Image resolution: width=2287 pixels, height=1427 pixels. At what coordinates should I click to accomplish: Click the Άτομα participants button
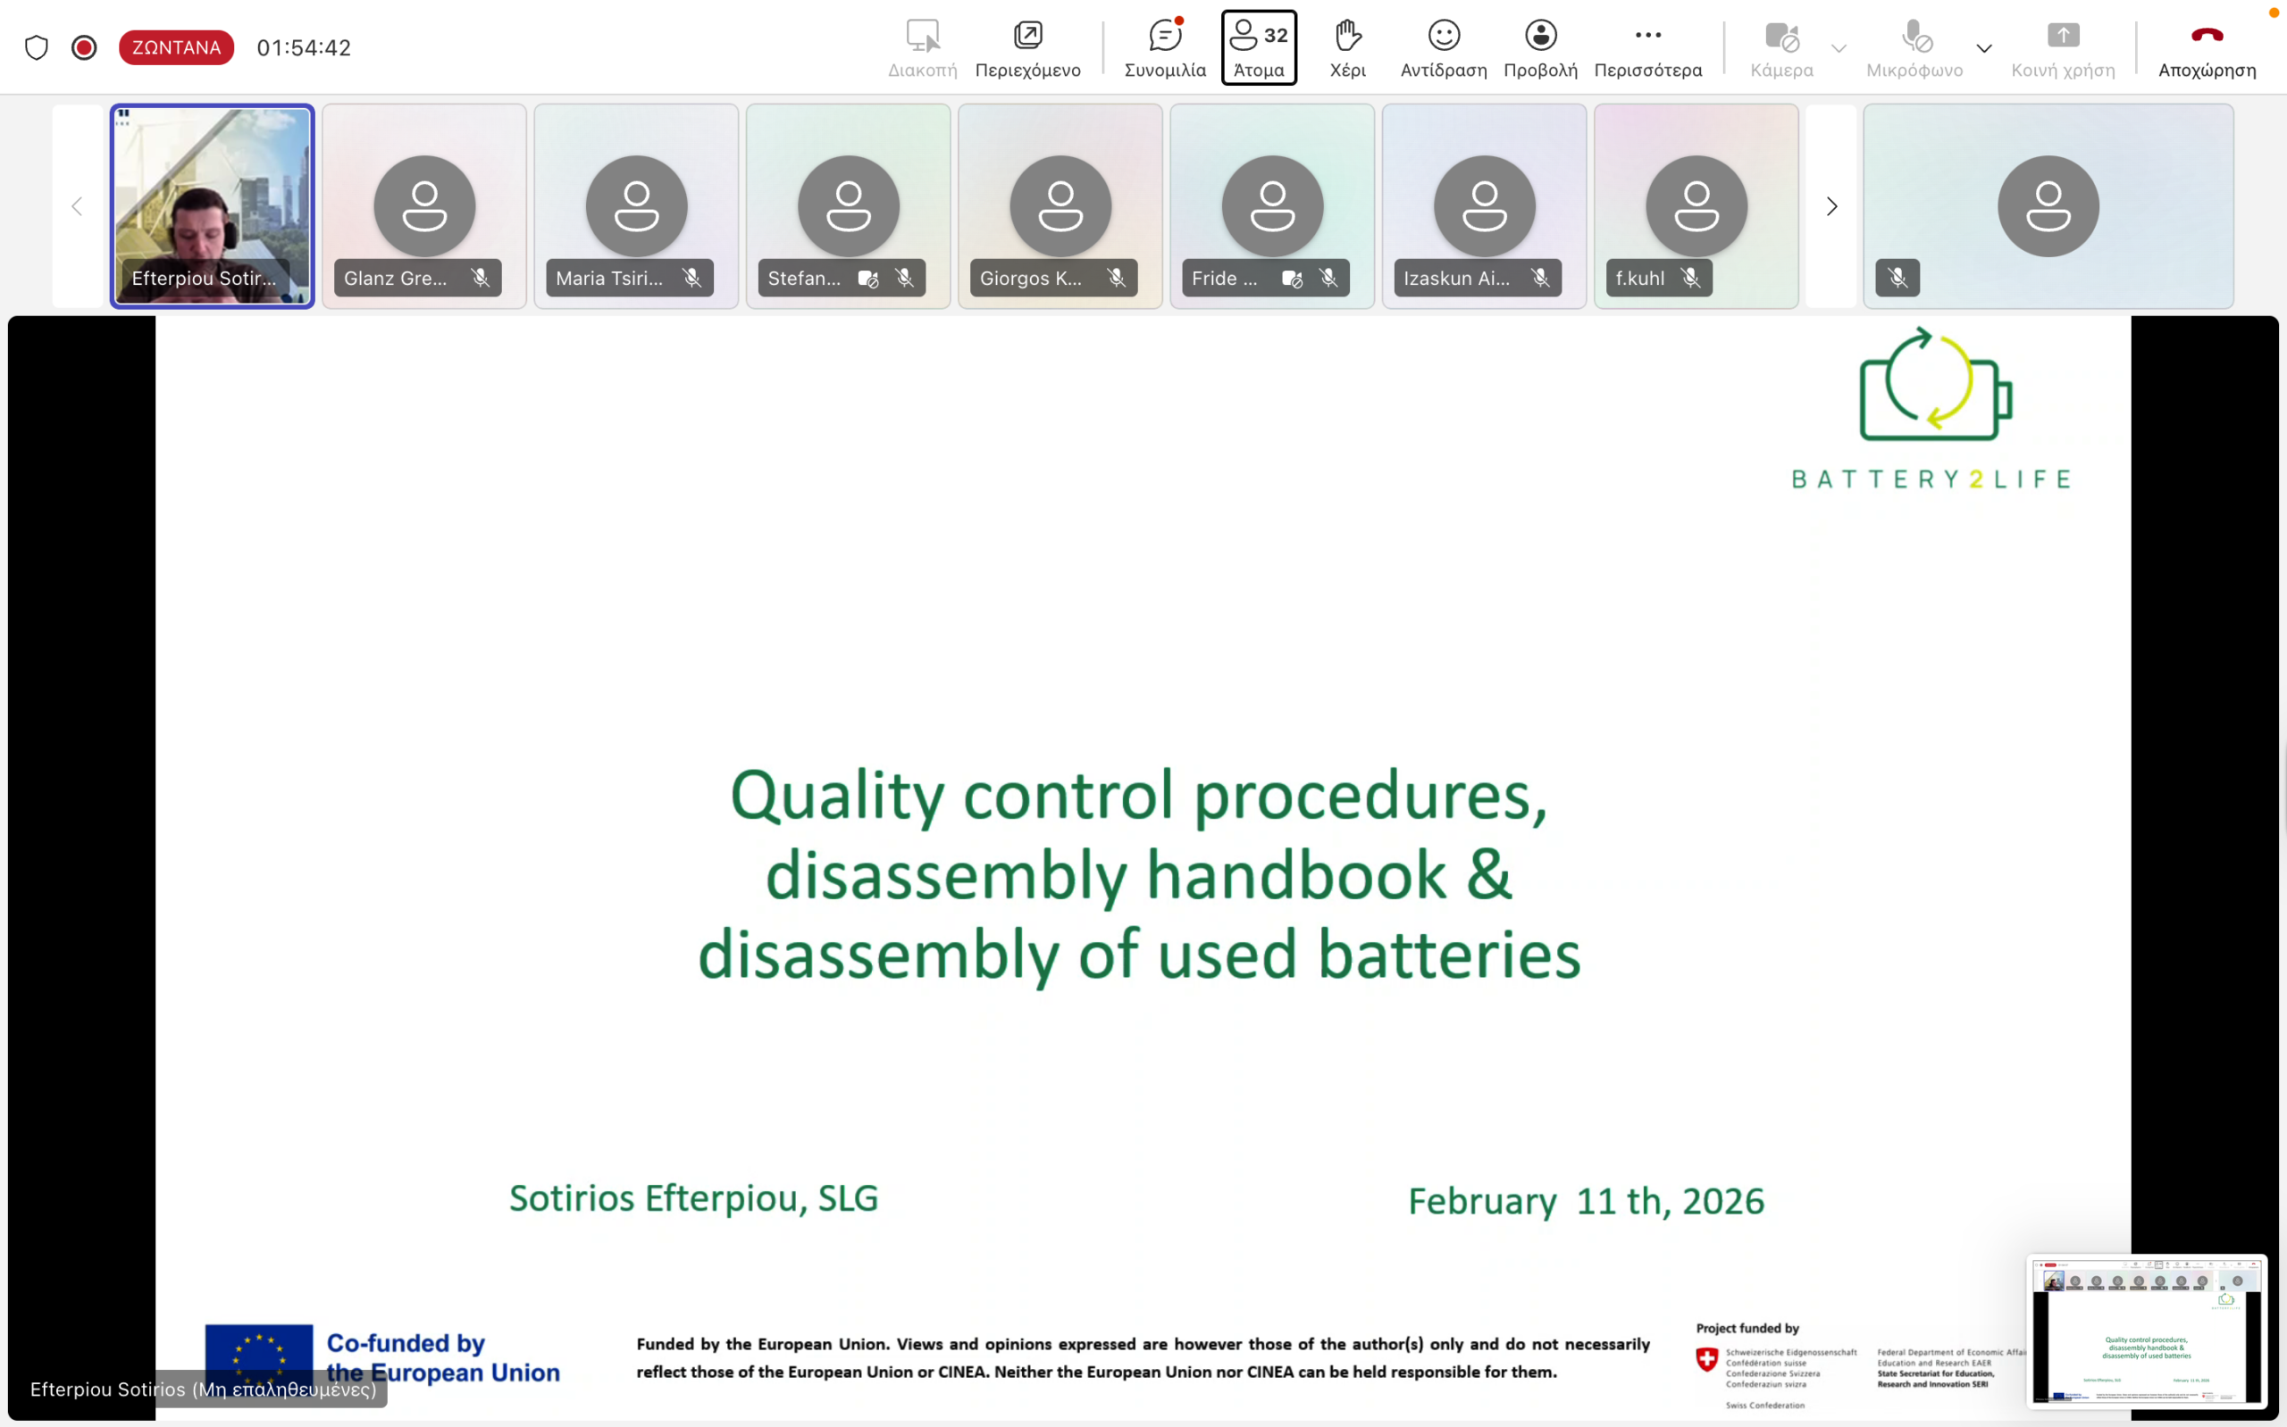(x=1258, y=47)
